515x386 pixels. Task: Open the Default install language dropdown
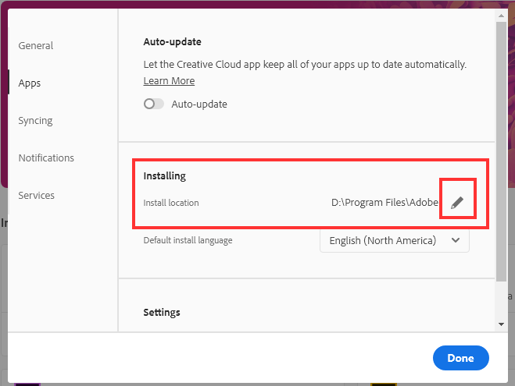pos(395,241)
